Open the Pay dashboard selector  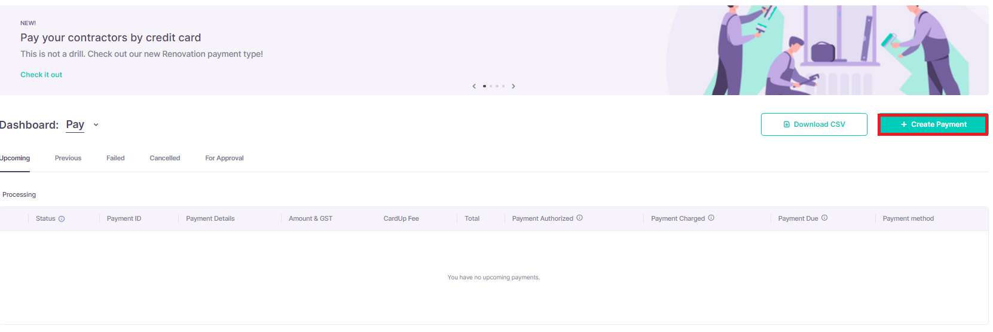coord(75,124)
